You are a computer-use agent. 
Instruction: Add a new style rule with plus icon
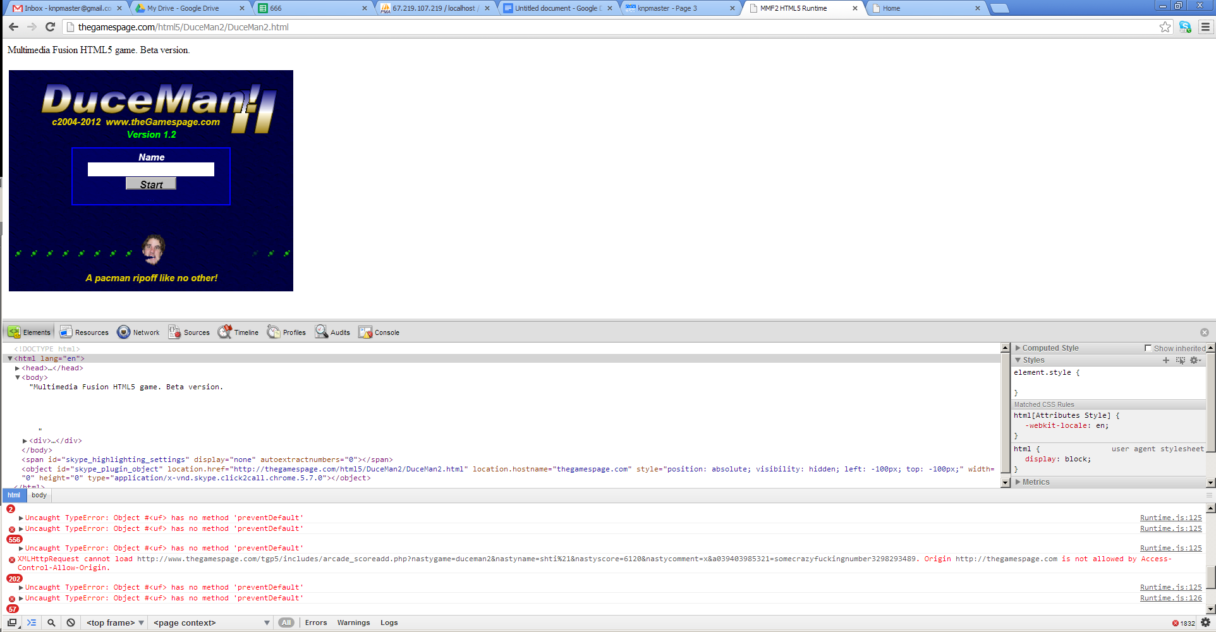1166,360
